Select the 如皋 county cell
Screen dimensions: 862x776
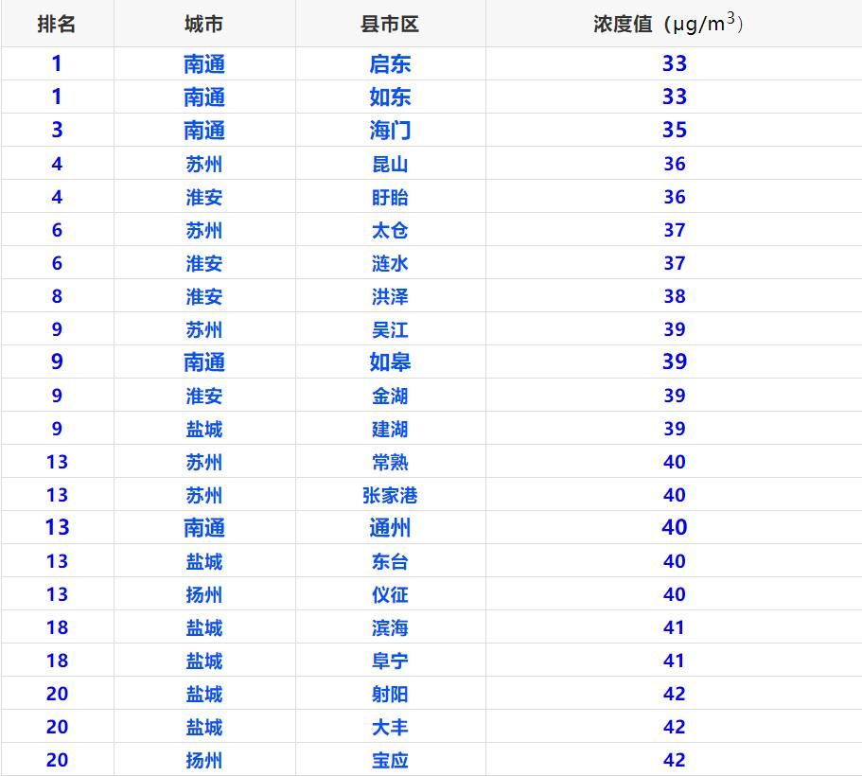[x=390, y=362]
